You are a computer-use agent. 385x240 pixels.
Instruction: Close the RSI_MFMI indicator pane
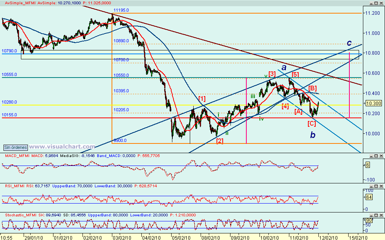click(x=381, y=186)
